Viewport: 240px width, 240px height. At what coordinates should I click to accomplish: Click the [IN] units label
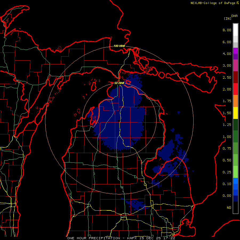[227, 18]
